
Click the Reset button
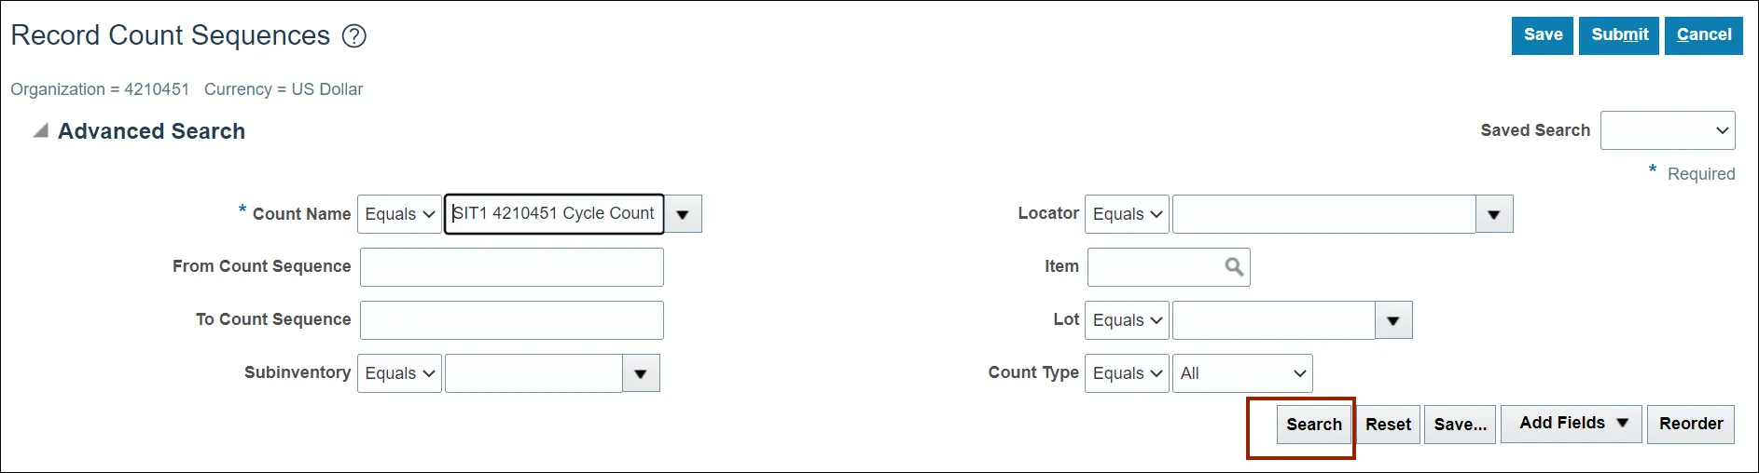point(1388,425)
